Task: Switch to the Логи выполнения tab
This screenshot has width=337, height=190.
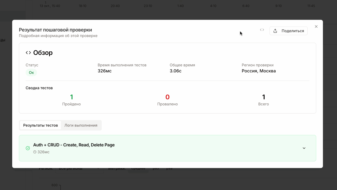Action: [x=81, y=125]
